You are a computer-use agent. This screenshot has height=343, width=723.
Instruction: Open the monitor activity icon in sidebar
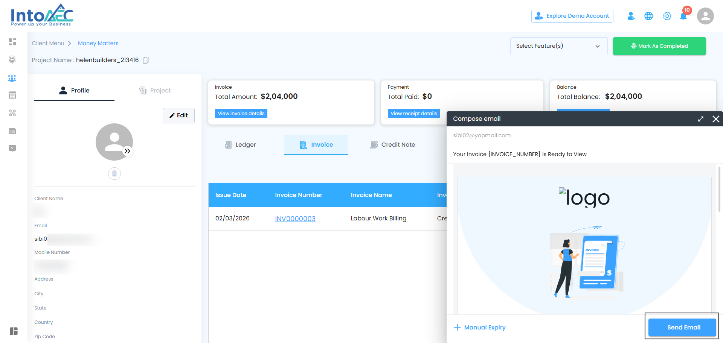point(12,148)
